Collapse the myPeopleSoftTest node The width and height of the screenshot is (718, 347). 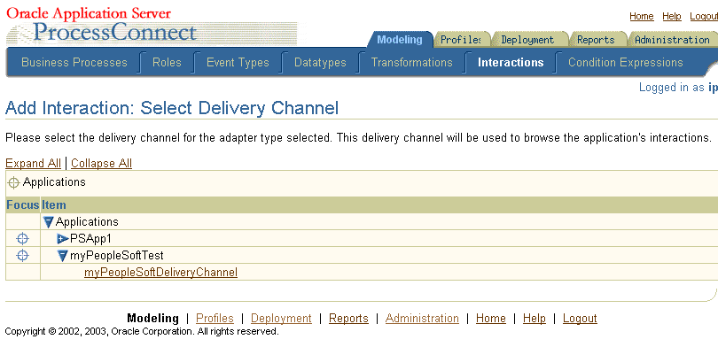pos(63,256)
